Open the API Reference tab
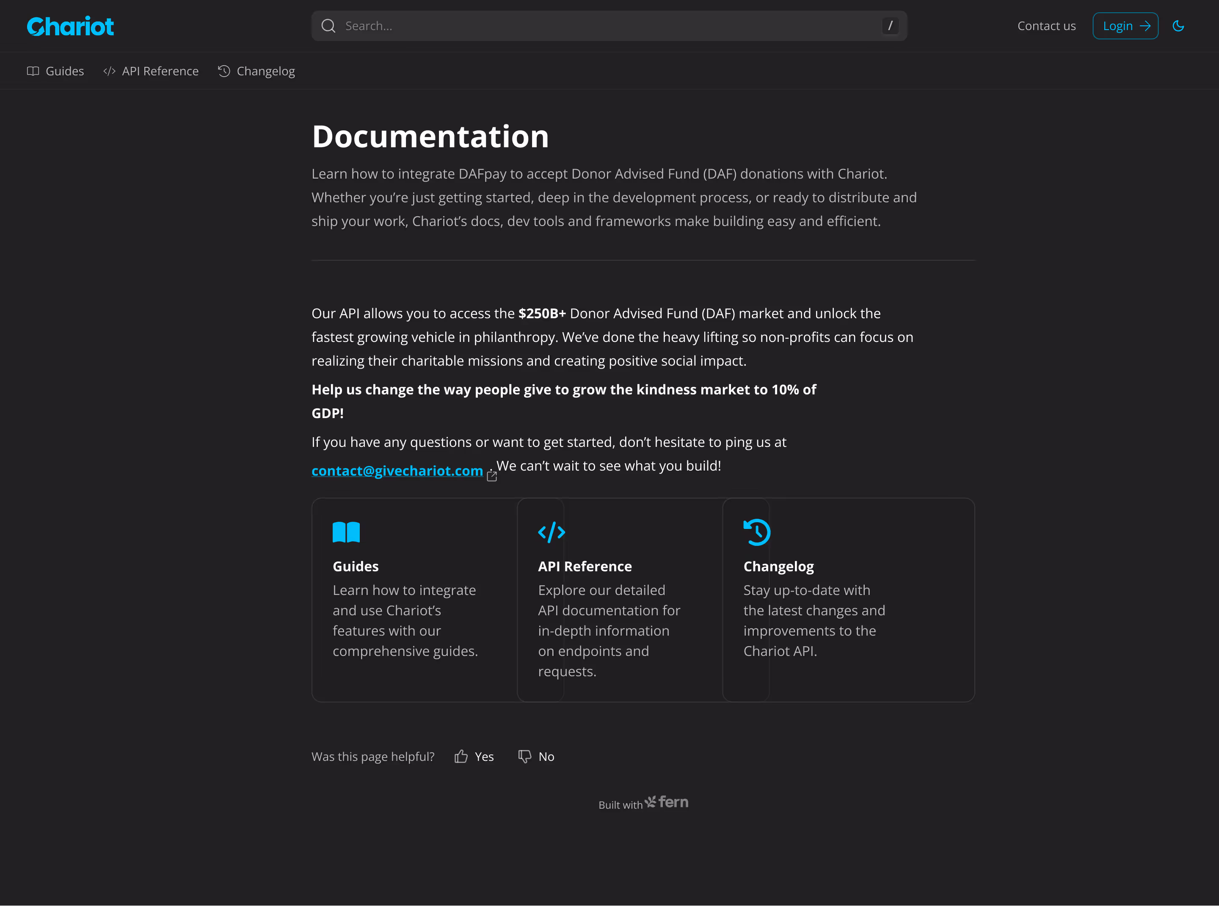This screenshot has width=1219, height=906. tap(151, 71)
